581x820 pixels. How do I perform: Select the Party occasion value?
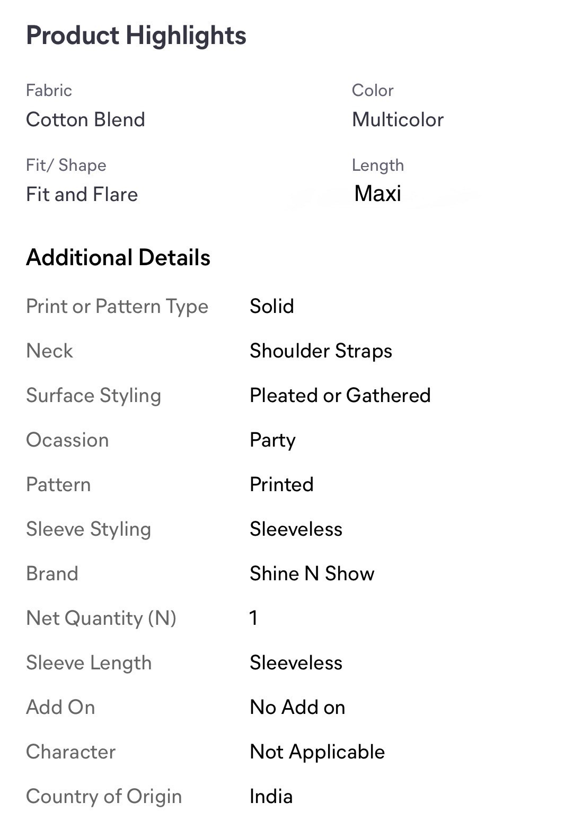pyautogui.click(x=272, y=440)
